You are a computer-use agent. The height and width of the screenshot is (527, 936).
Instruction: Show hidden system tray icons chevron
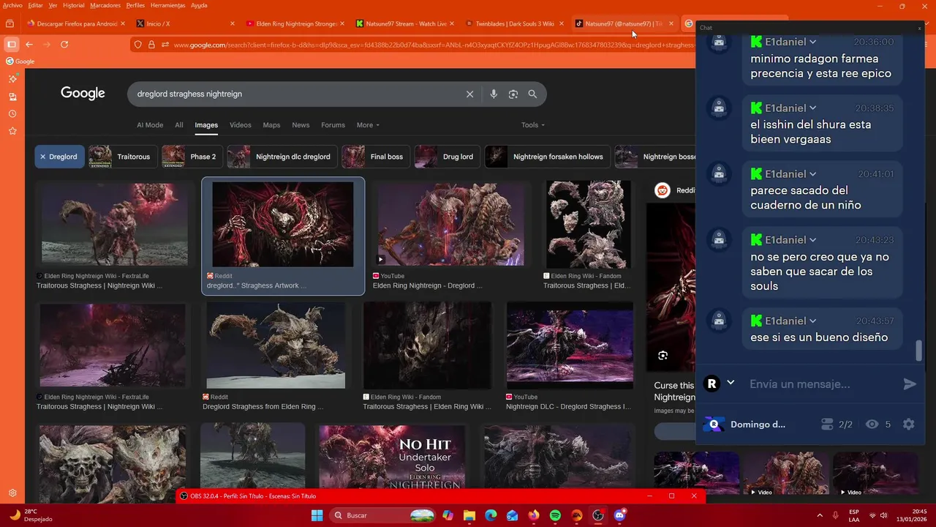(x=819, y=515)
